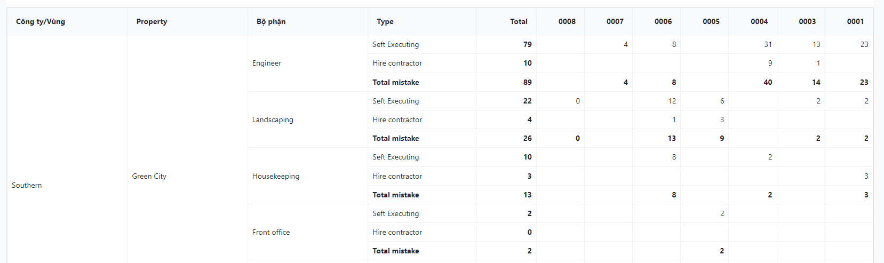Select the Landscaping department cell
The image size is (884, 263).
click(x=273, y=119)
